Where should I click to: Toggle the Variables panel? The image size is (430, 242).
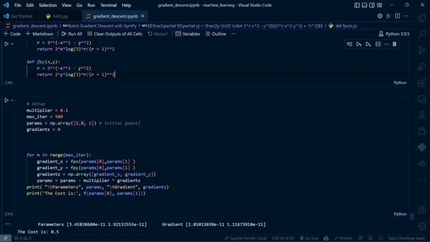point(187,34)
